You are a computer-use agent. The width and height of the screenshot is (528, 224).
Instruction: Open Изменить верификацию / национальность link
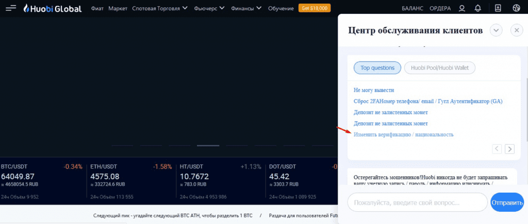click(403, 135)
